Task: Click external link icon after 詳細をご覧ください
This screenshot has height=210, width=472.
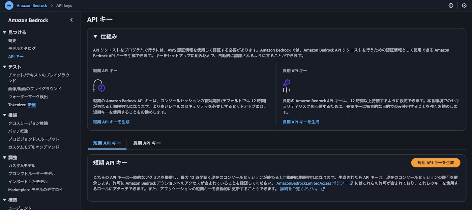Action: coord(323,189)
